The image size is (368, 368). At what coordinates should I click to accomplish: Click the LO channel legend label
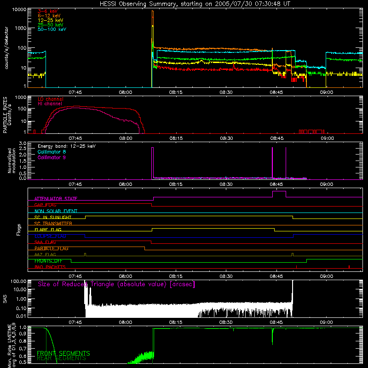coord(51,99)
